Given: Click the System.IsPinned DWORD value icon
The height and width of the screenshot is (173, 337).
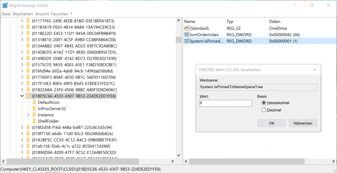Looking at the screenshot, I should tap(186, 41).
